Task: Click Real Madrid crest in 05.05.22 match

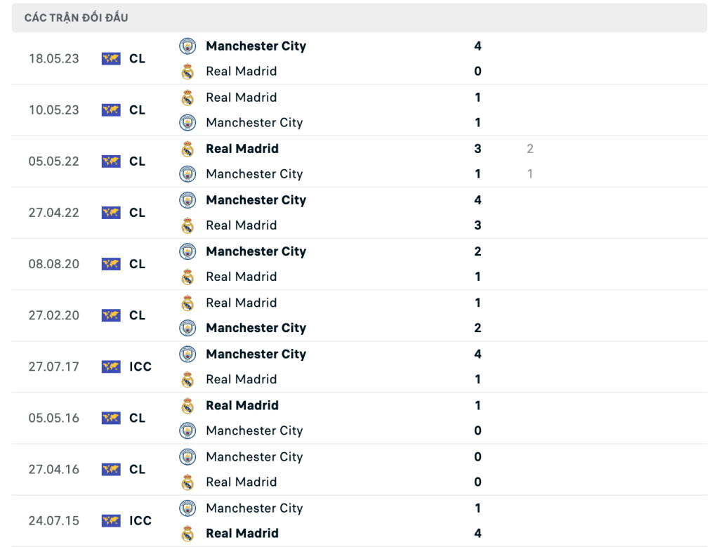Action: 187,149
